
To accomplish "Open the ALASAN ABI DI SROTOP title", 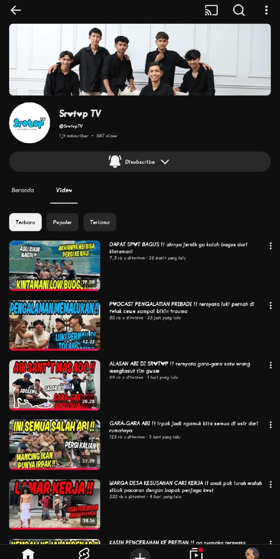I will (x=180, y=367).
